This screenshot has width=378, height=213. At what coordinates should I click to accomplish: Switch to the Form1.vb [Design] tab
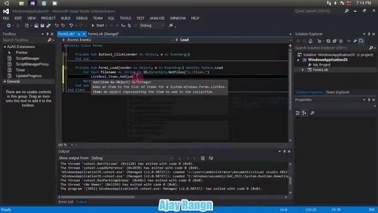click(103, 34)
